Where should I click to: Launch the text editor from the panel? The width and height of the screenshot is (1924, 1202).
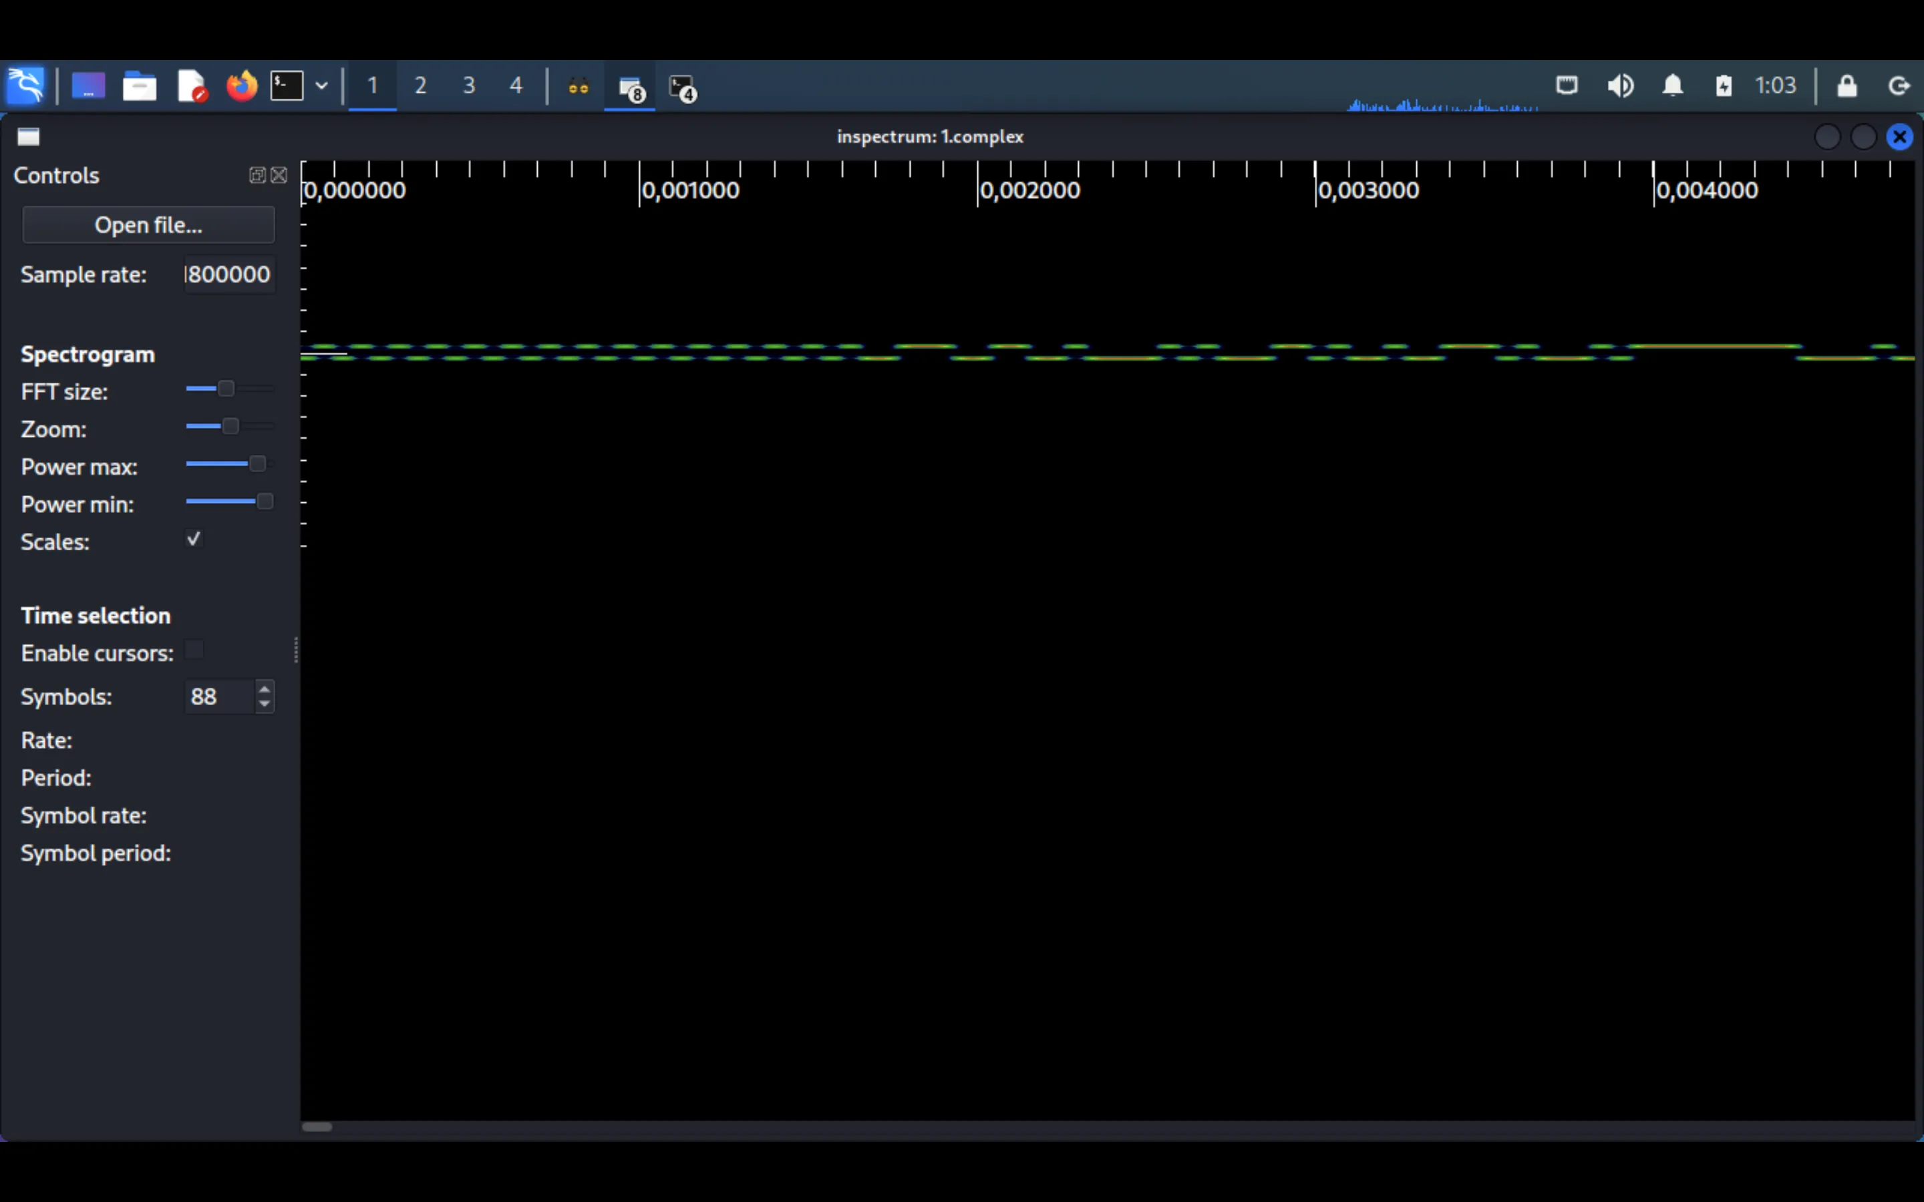(x=192, y=86)
